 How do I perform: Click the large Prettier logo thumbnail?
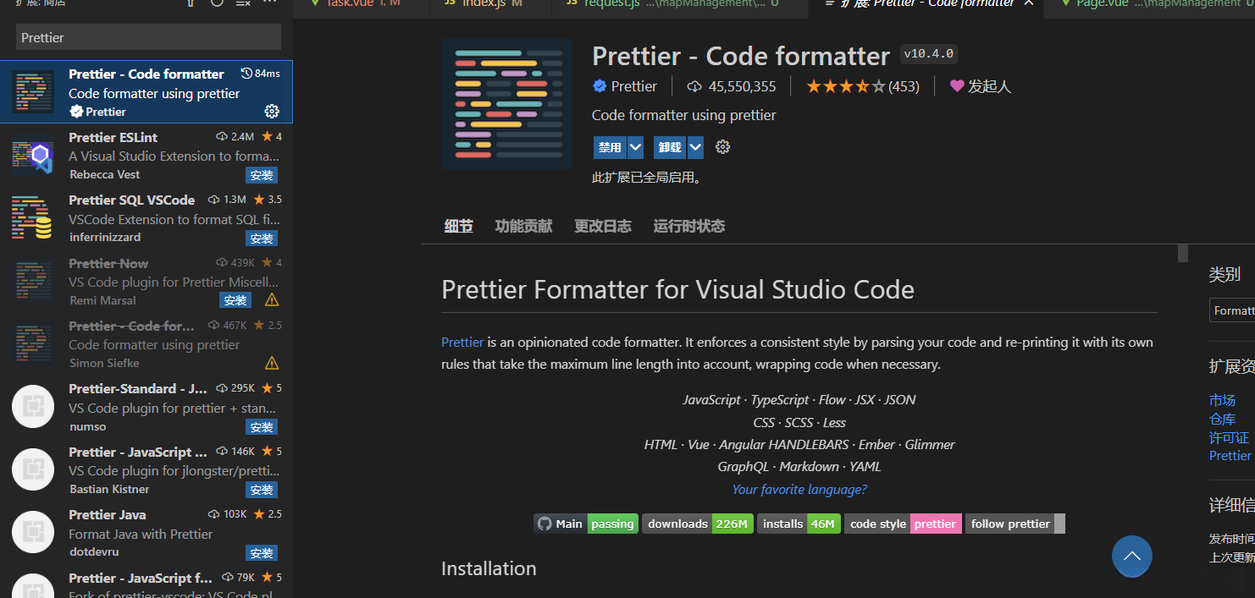[x=506, y=104]
